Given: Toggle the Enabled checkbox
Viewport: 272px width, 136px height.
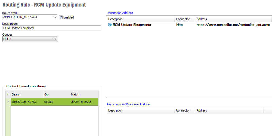Looking at the screenshot, I should coord(61,17).
